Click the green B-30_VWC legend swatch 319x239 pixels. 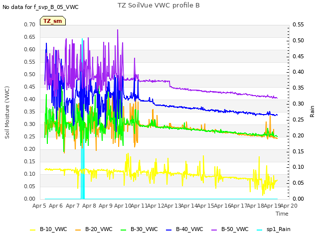tap(124, 230)
